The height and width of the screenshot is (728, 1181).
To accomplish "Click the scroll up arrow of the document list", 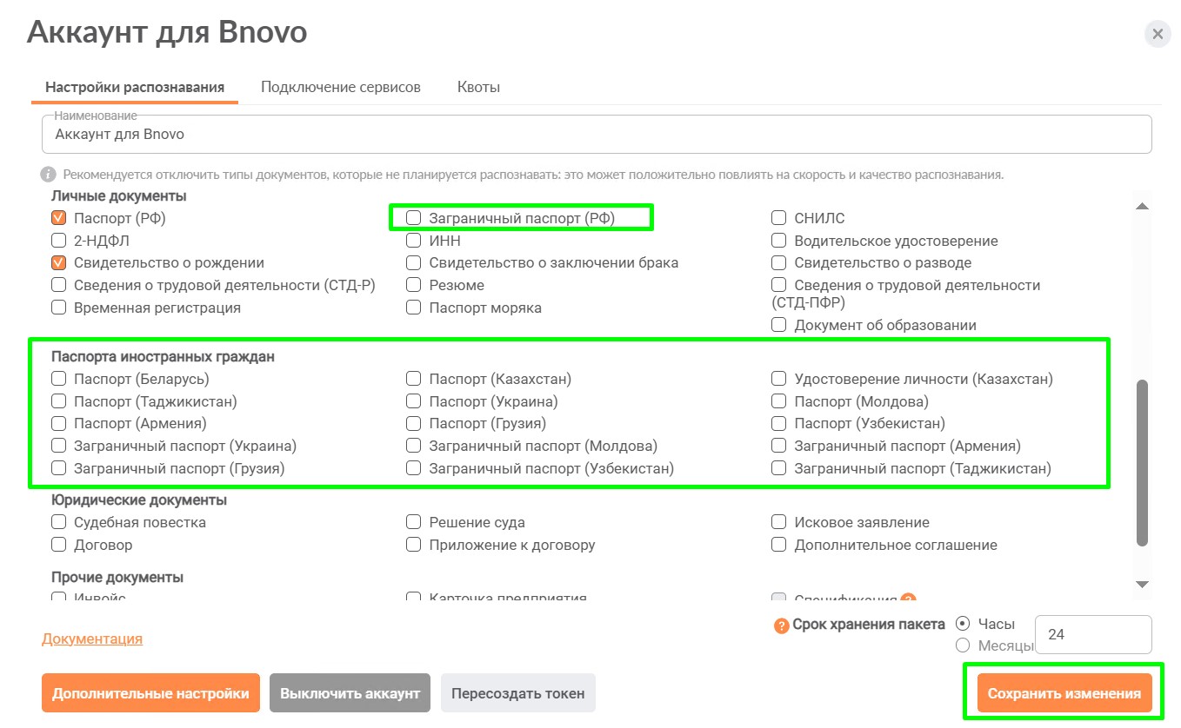I will pyautogui.click(x=1143, y=206).
